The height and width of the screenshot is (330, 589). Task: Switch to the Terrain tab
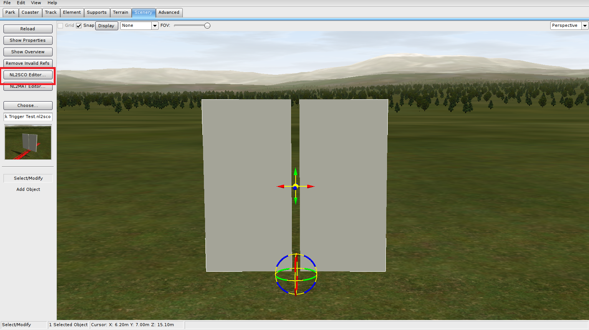tap(121, 13)
